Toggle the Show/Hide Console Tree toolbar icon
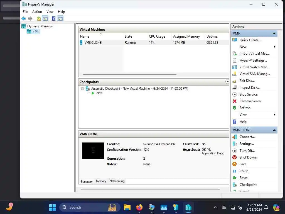The image size is (285, 214). tap(45, 18)
